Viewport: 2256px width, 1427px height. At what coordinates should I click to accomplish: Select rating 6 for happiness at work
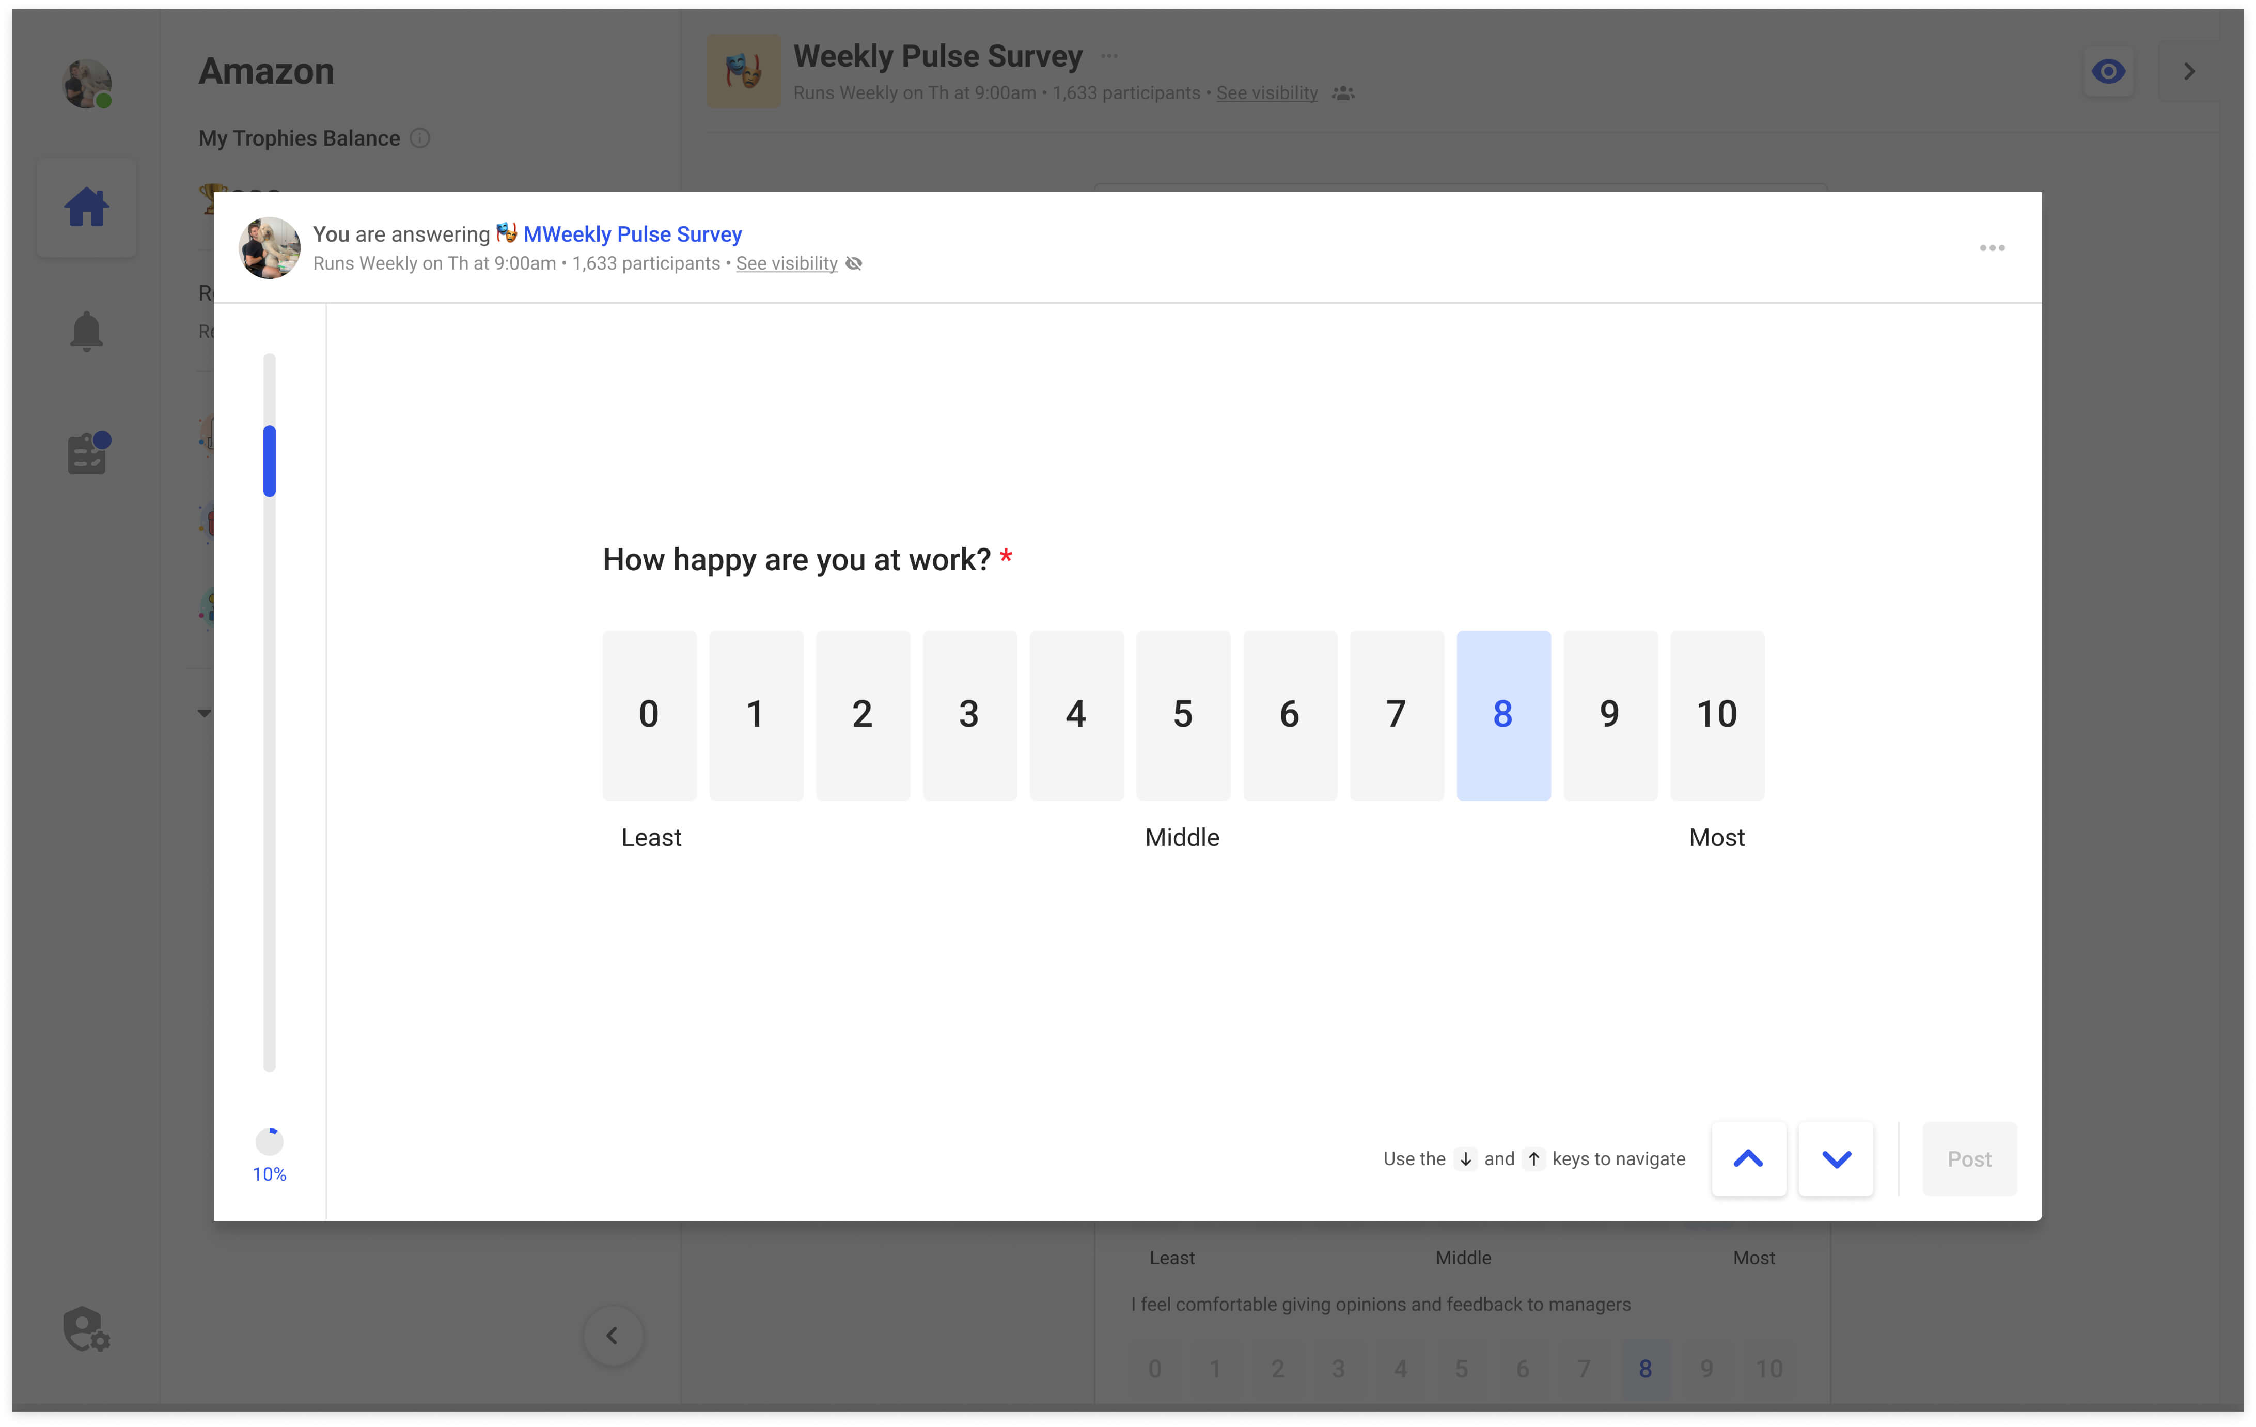(1290, 715)
